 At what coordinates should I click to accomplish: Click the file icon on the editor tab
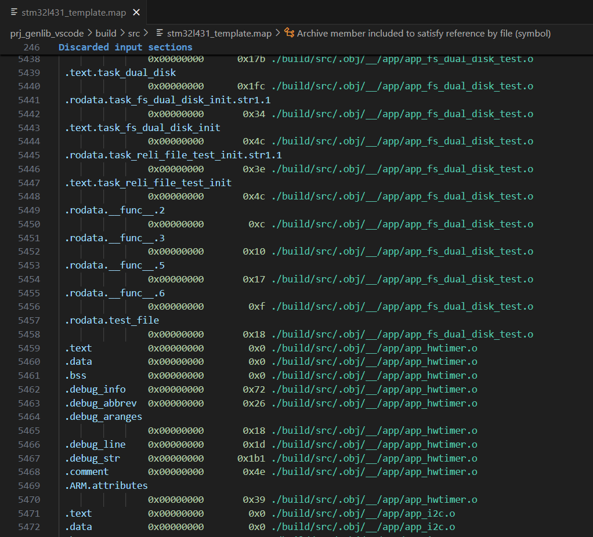pos(14,12)
